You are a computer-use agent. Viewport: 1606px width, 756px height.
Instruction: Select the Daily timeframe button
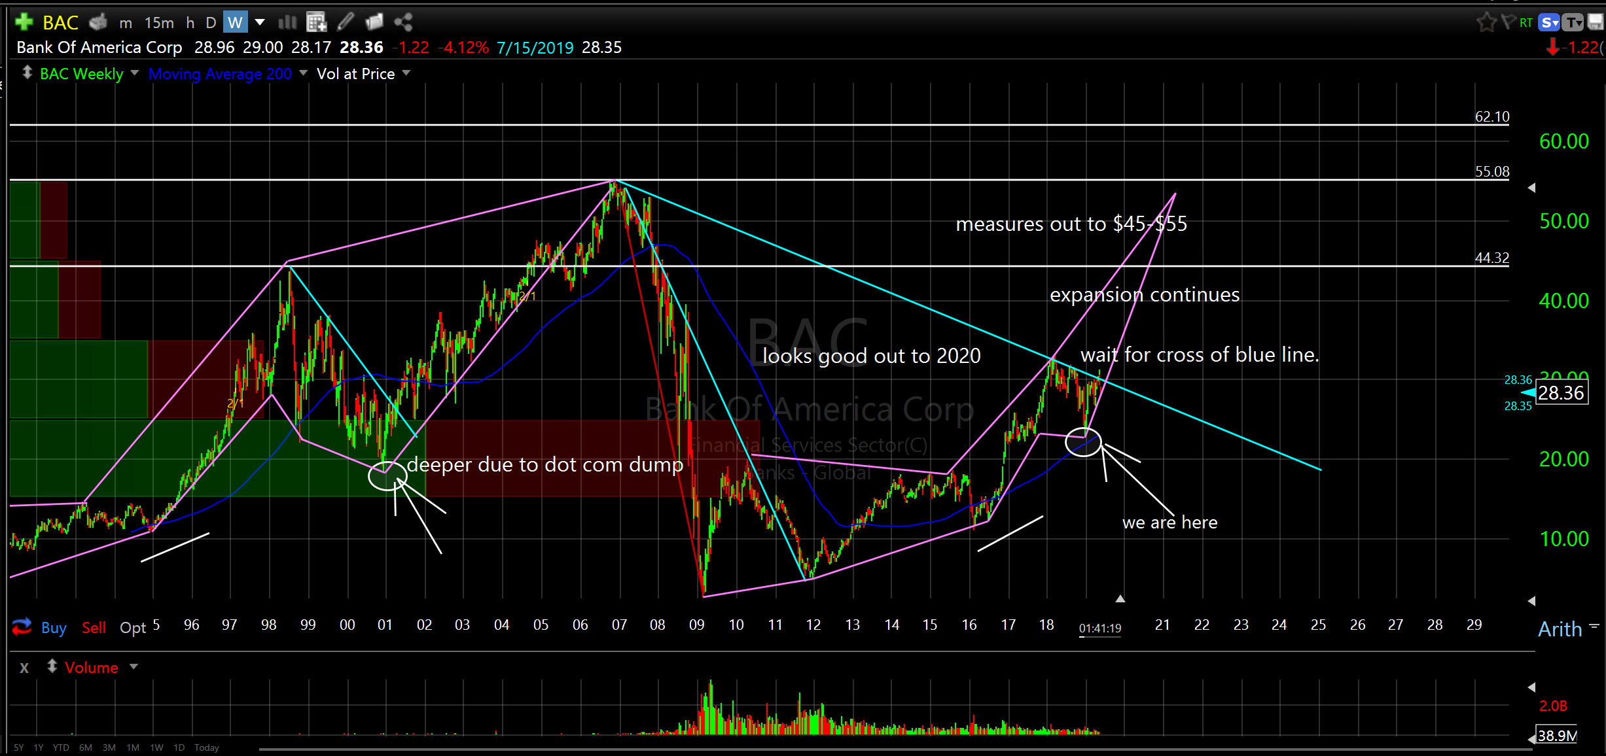pos(211,23)
